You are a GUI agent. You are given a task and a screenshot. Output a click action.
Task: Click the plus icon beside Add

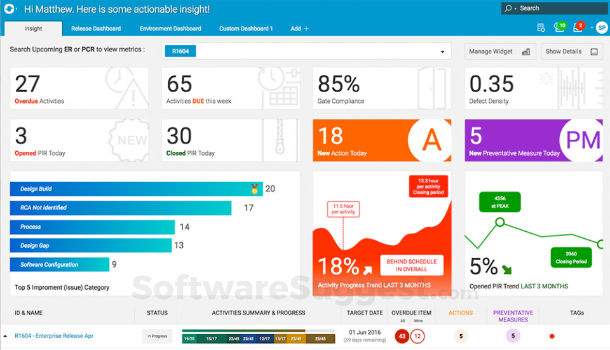(306, 29)
